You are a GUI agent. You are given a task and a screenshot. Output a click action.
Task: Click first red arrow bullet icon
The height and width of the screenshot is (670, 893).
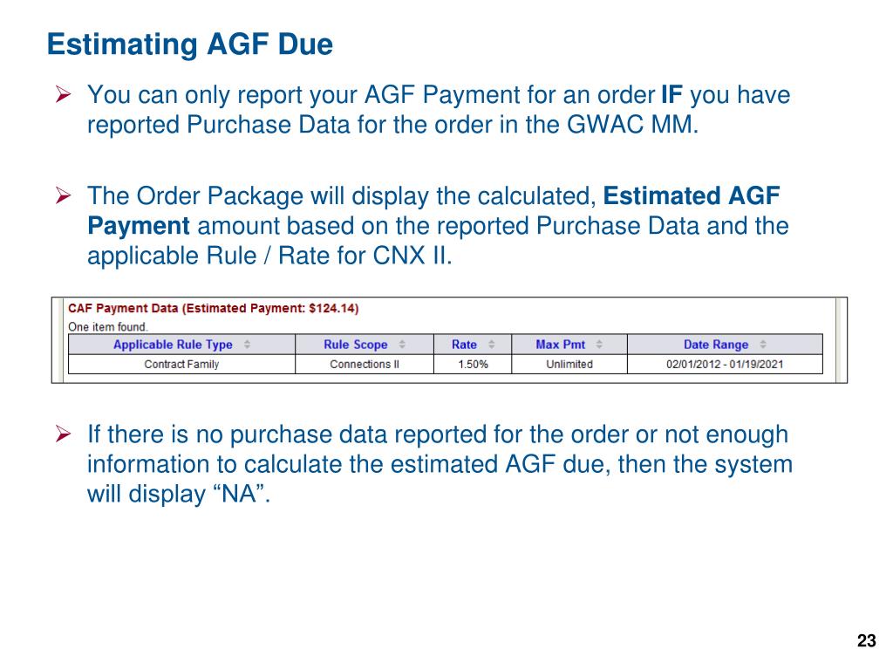(x=63, y=94)
